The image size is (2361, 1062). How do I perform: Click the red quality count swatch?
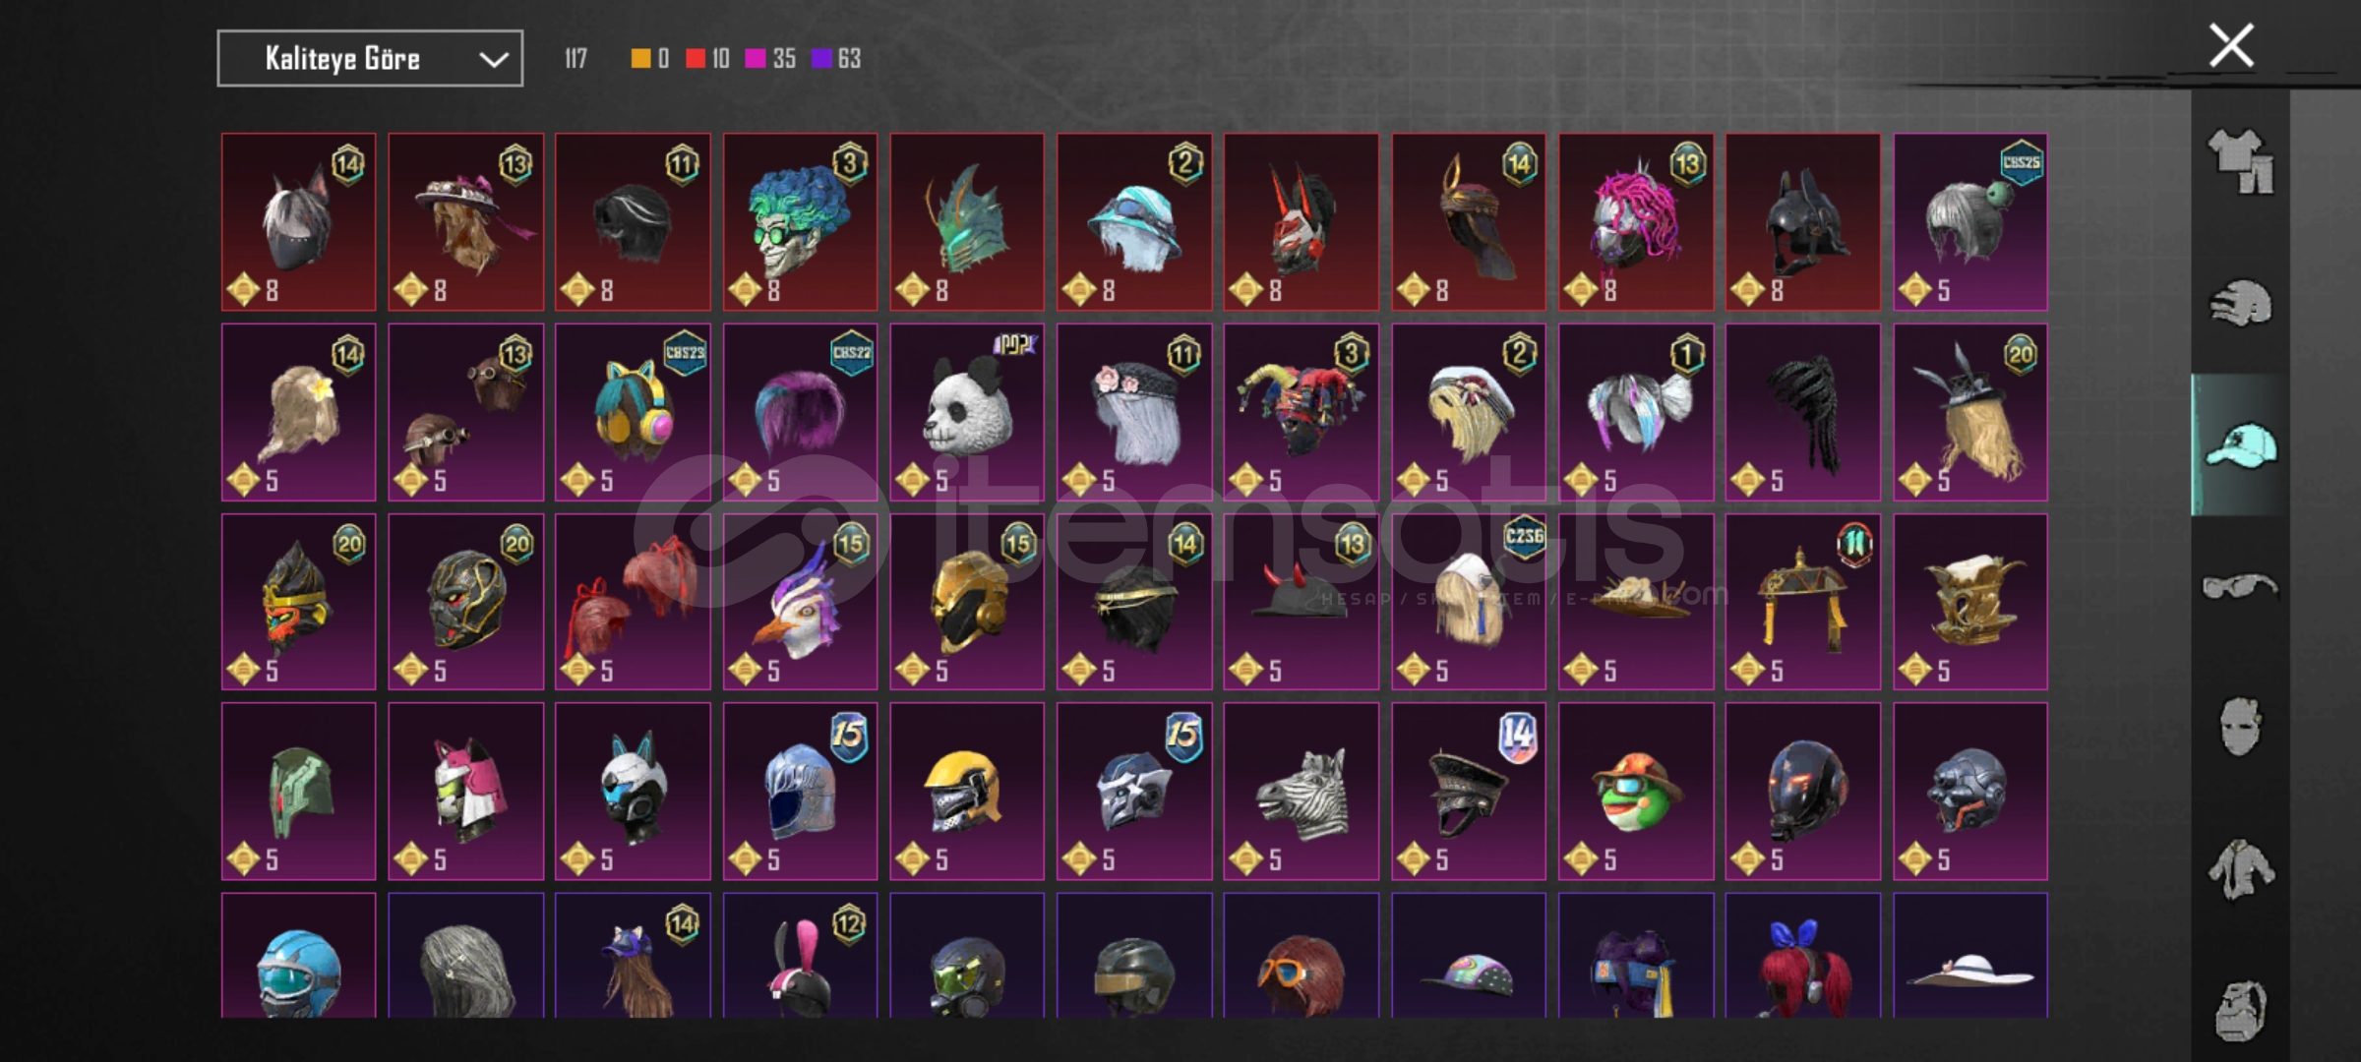click(x=696, y=59)
